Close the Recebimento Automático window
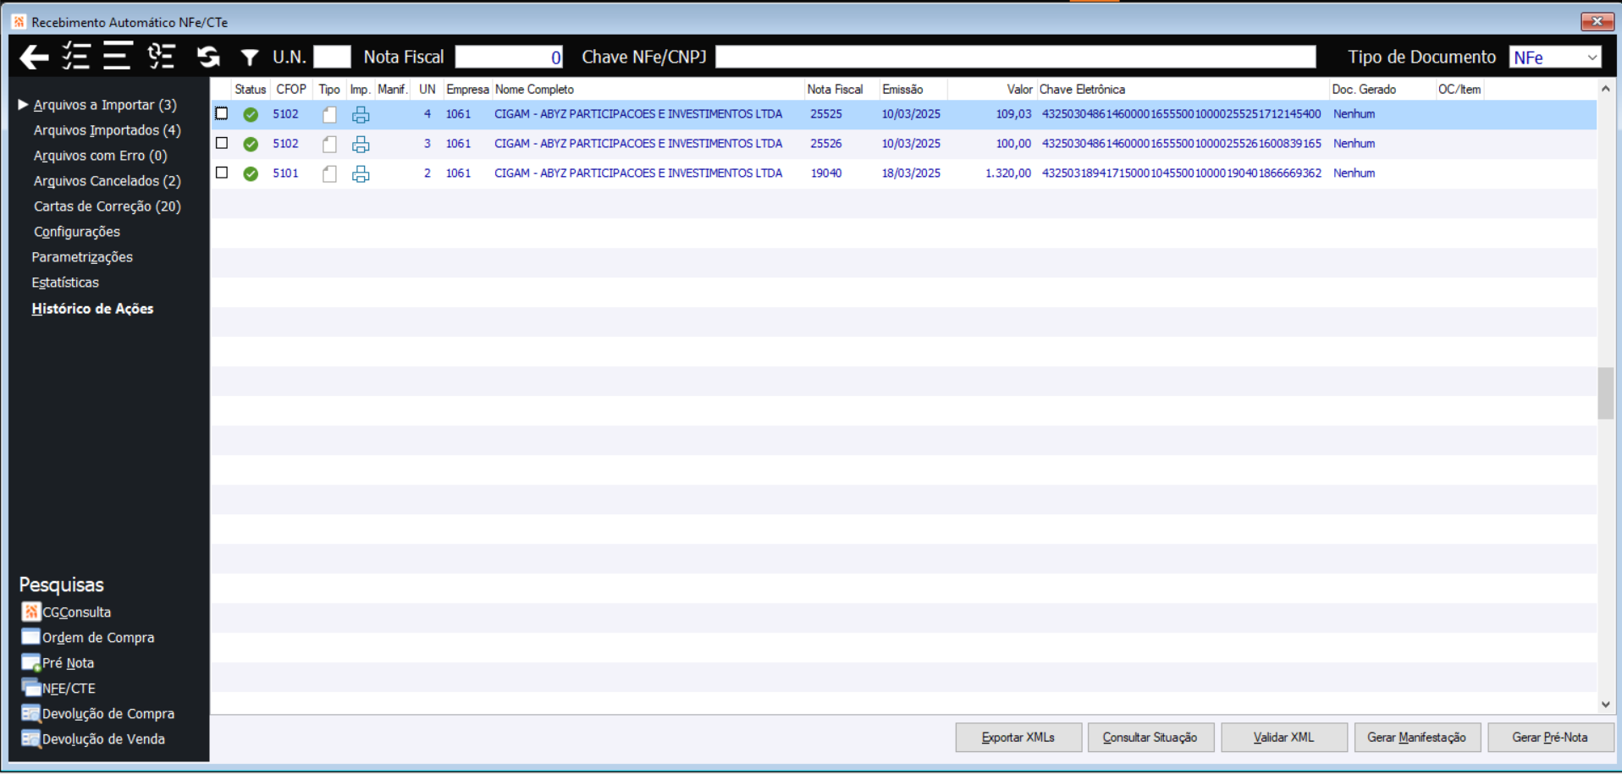 (1597, 21)
